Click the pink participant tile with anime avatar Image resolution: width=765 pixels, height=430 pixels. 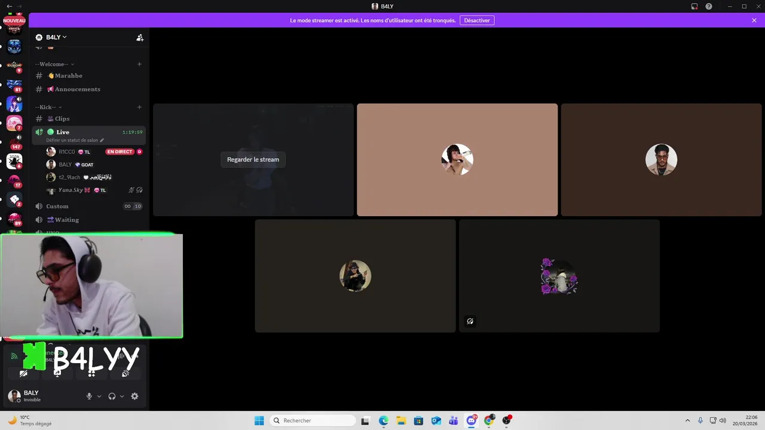point(457,159)
